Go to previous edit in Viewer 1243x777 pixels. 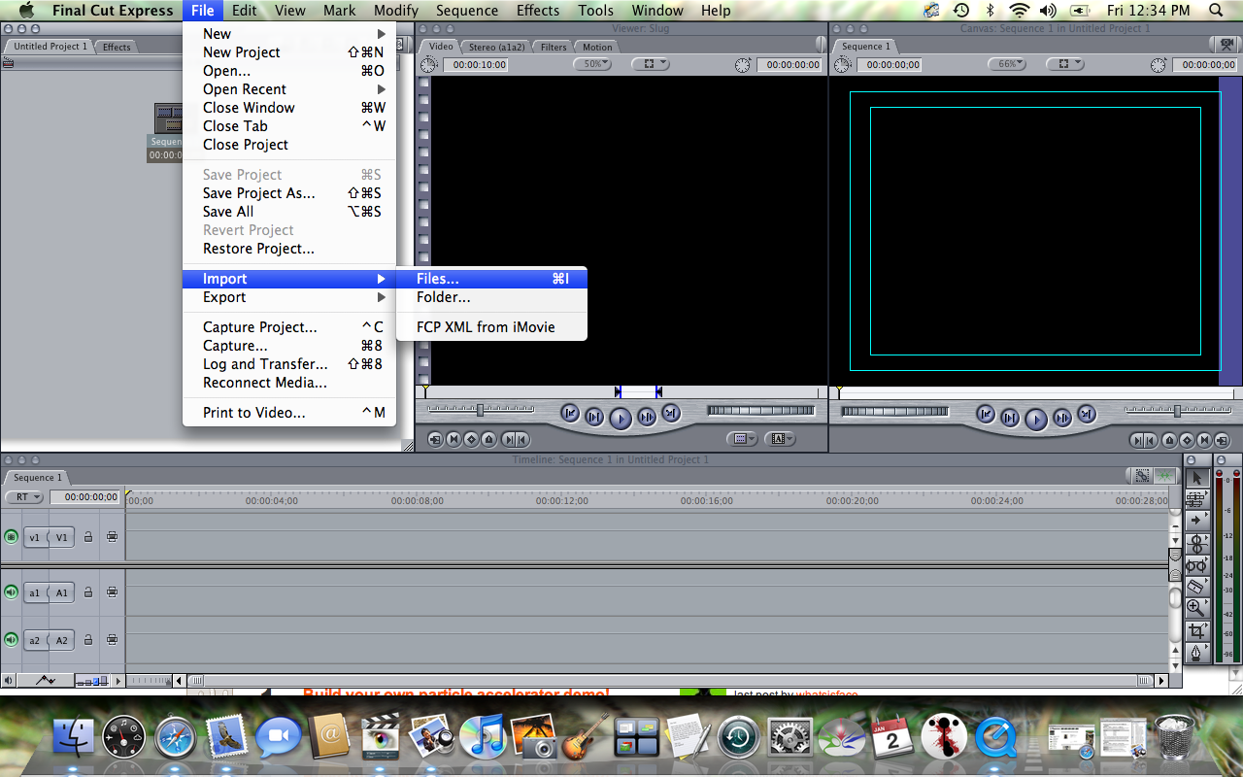[570, 413]
